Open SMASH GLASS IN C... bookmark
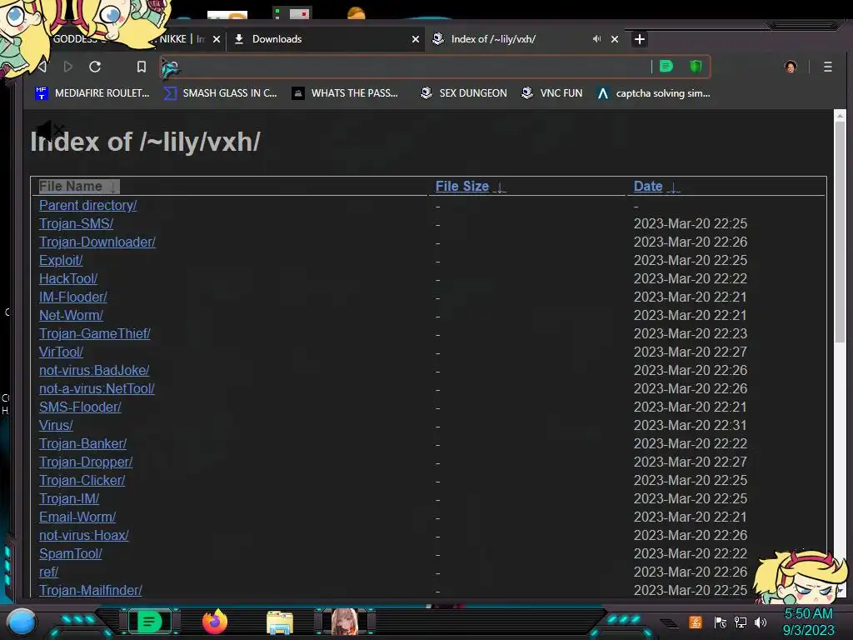The image size is (853, 640). 220,93
